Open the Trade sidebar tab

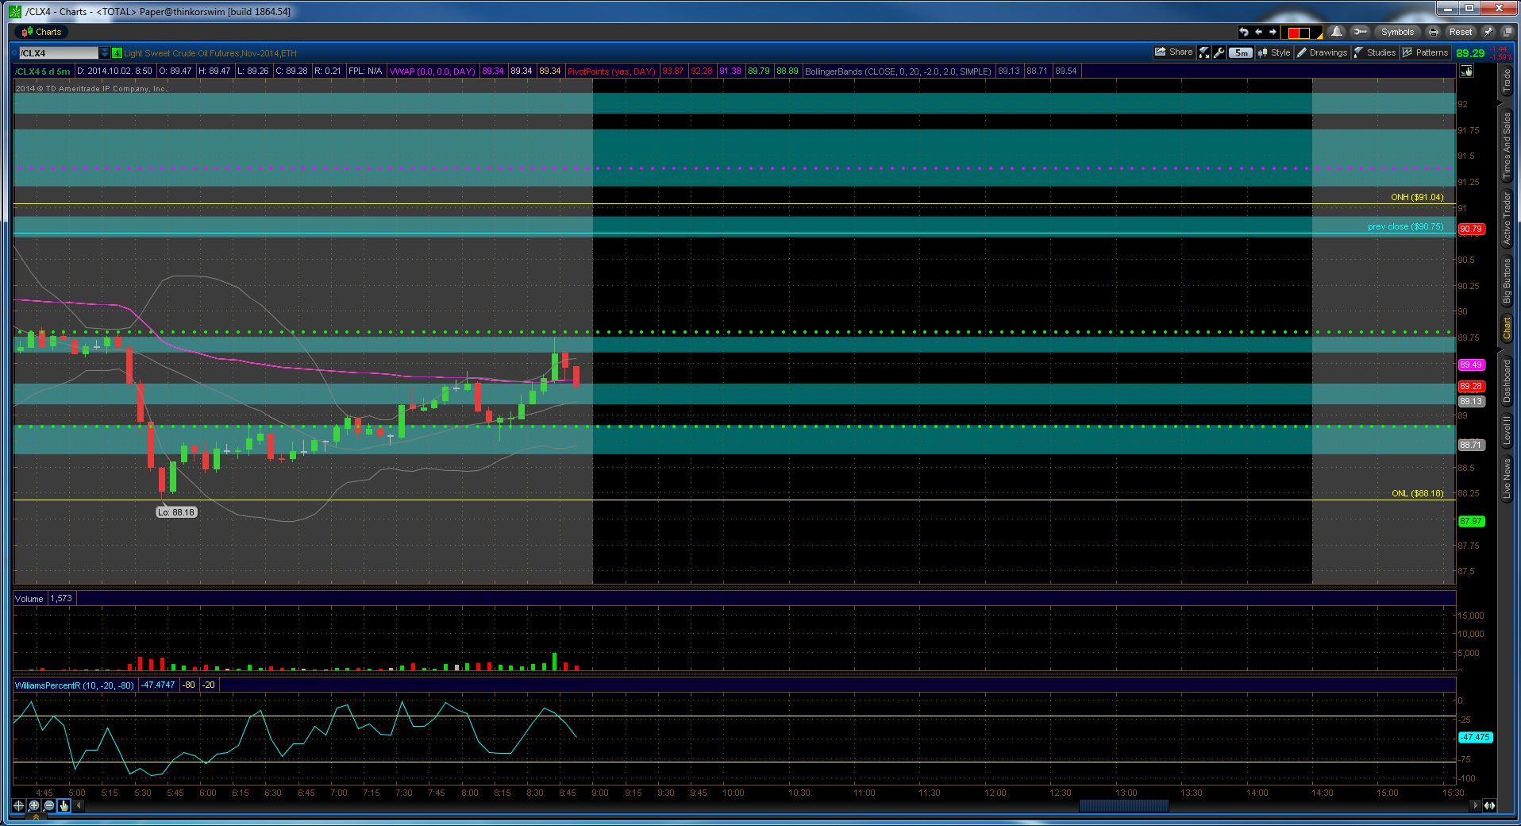pyautogui.click(x=1506, y=81)
